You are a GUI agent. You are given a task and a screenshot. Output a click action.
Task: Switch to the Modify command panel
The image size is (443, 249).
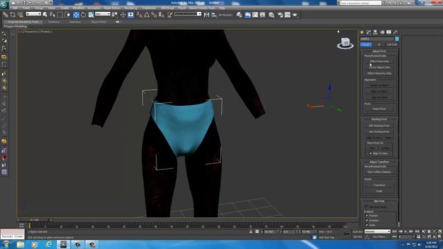point(368,33)
